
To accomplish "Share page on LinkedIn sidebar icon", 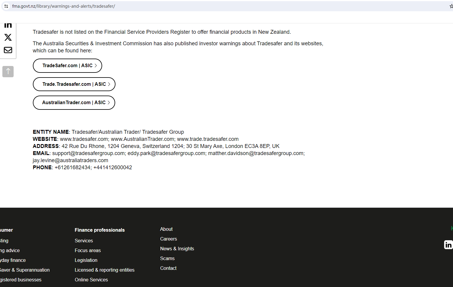I will 8,25.
